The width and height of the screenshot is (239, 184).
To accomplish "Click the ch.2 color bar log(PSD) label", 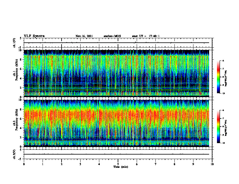I will [x=226, y=127].
